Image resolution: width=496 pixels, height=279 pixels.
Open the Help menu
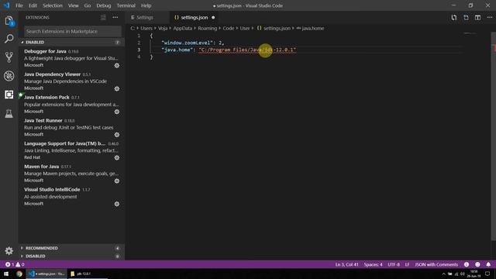(146, 5)
